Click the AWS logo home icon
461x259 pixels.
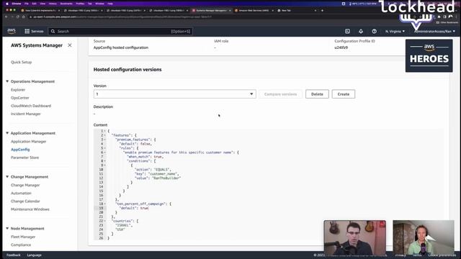pos(12,31)
